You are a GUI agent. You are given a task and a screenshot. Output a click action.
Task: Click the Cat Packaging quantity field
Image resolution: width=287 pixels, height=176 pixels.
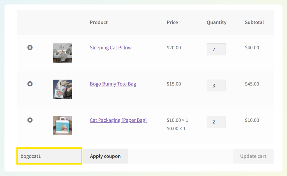[216, 122]
